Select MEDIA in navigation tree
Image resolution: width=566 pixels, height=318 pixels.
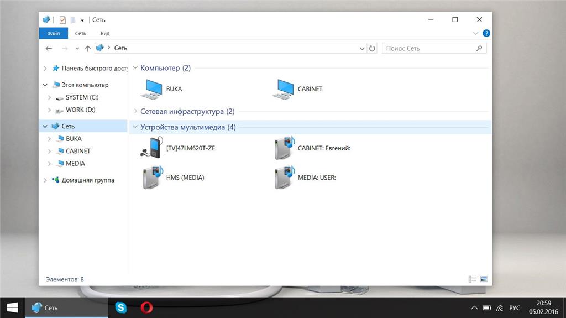click(71, 164)
